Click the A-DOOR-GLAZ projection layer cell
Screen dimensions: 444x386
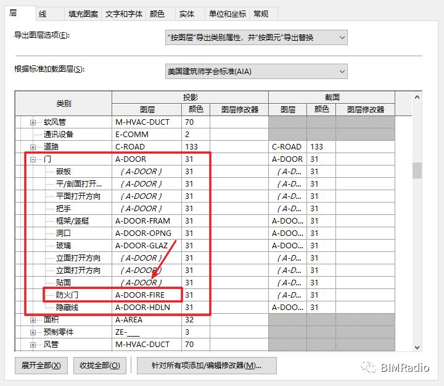[x=147, y=246]
